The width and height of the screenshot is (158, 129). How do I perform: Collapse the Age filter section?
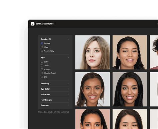coord(69,57)
